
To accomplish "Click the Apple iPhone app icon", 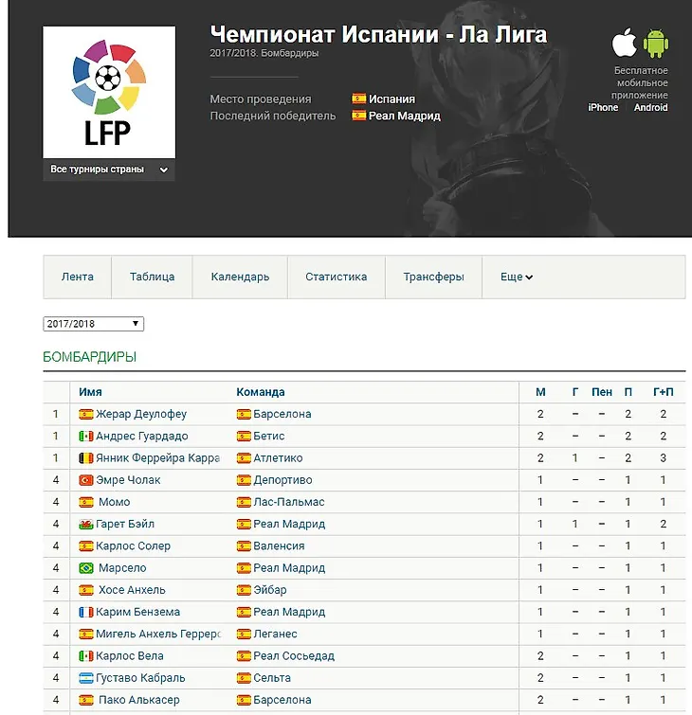I will (x=623, y=44).
